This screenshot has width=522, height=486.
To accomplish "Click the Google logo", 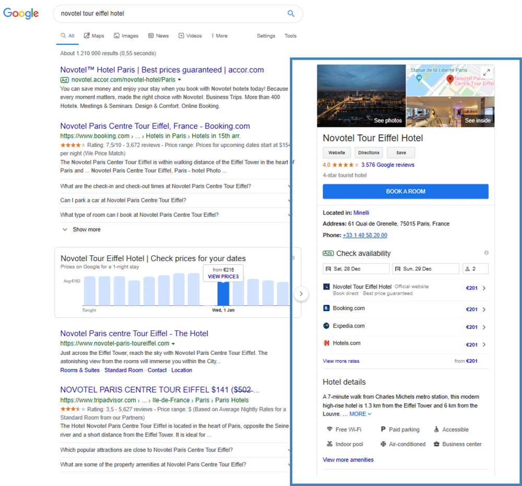I will coord(21,14).
